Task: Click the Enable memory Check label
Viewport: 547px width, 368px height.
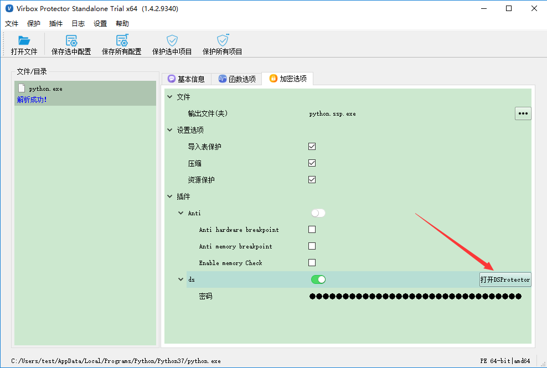Action: coord(230,263)
